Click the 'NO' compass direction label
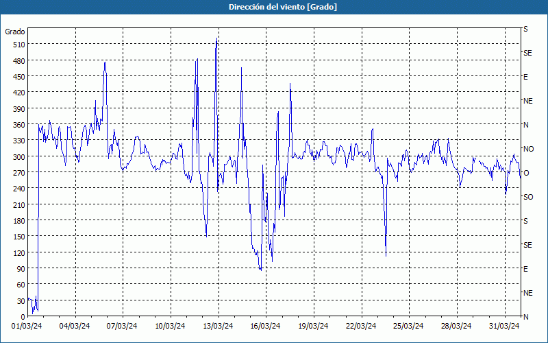Screen dimensions: 548x343 click(x=528, y=149)
